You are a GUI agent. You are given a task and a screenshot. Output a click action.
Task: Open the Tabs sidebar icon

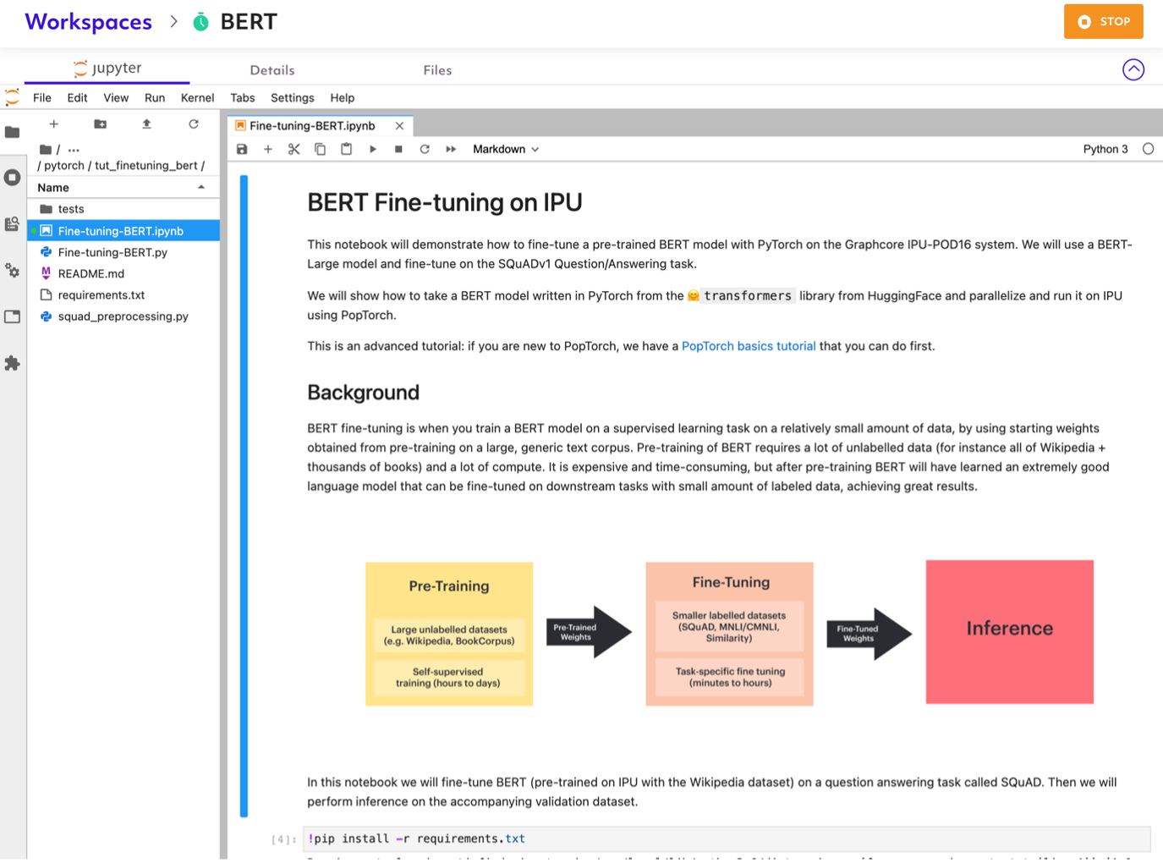[x=12, y=316]
